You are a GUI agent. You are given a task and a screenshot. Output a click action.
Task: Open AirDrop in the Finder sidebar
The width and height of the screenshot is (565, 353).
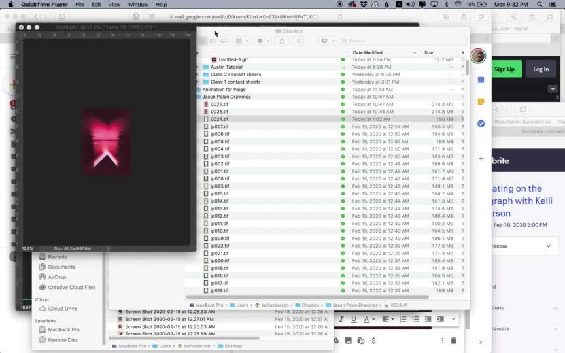[x=57, y=277]
